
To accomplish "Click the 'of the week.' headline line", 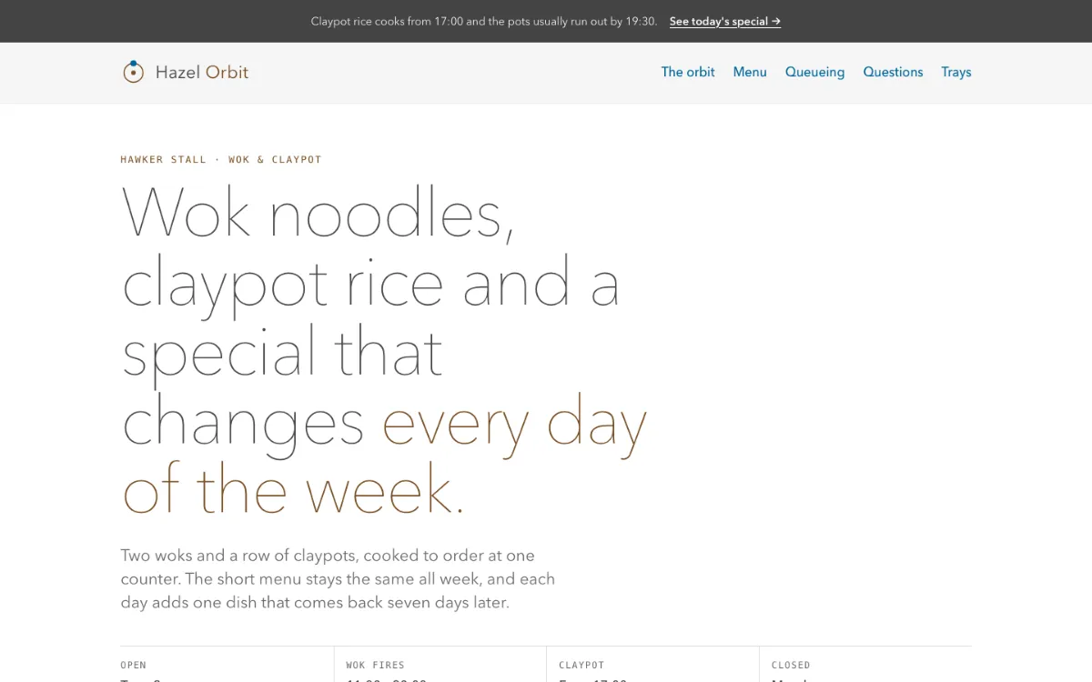I will point(293,491).
